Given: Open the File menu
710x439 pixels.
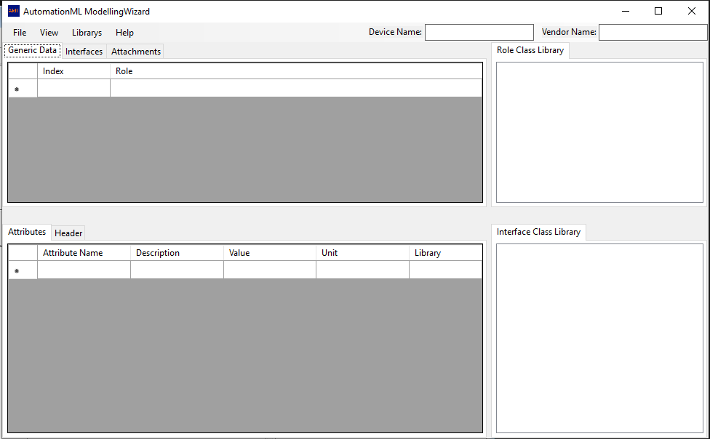Looking at the screenshot, I should point(20,33).
